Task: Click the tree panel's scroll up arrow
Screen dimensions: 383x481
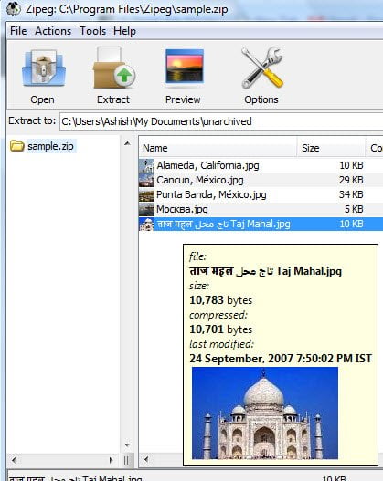Action: [x=127, y=143]
